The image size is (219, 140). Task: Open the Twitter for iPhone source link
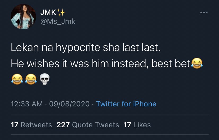coord(126,104)
